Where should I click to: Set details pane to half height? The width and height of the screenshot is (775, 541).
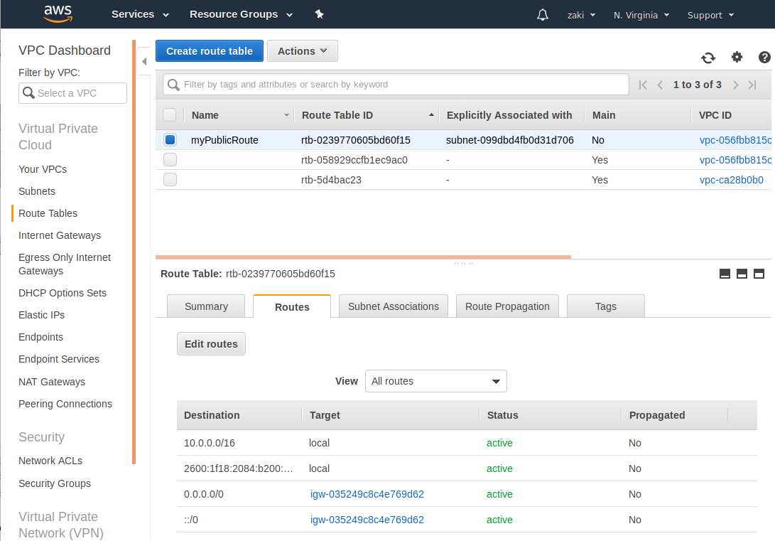[742, 274]
